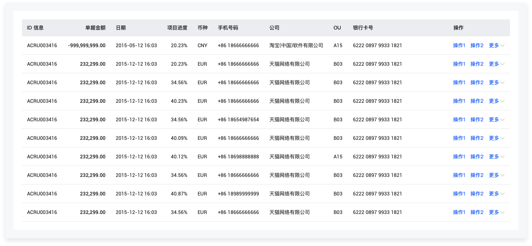
Task: Click A15 in the CNY row
Action: click(338, 45)
